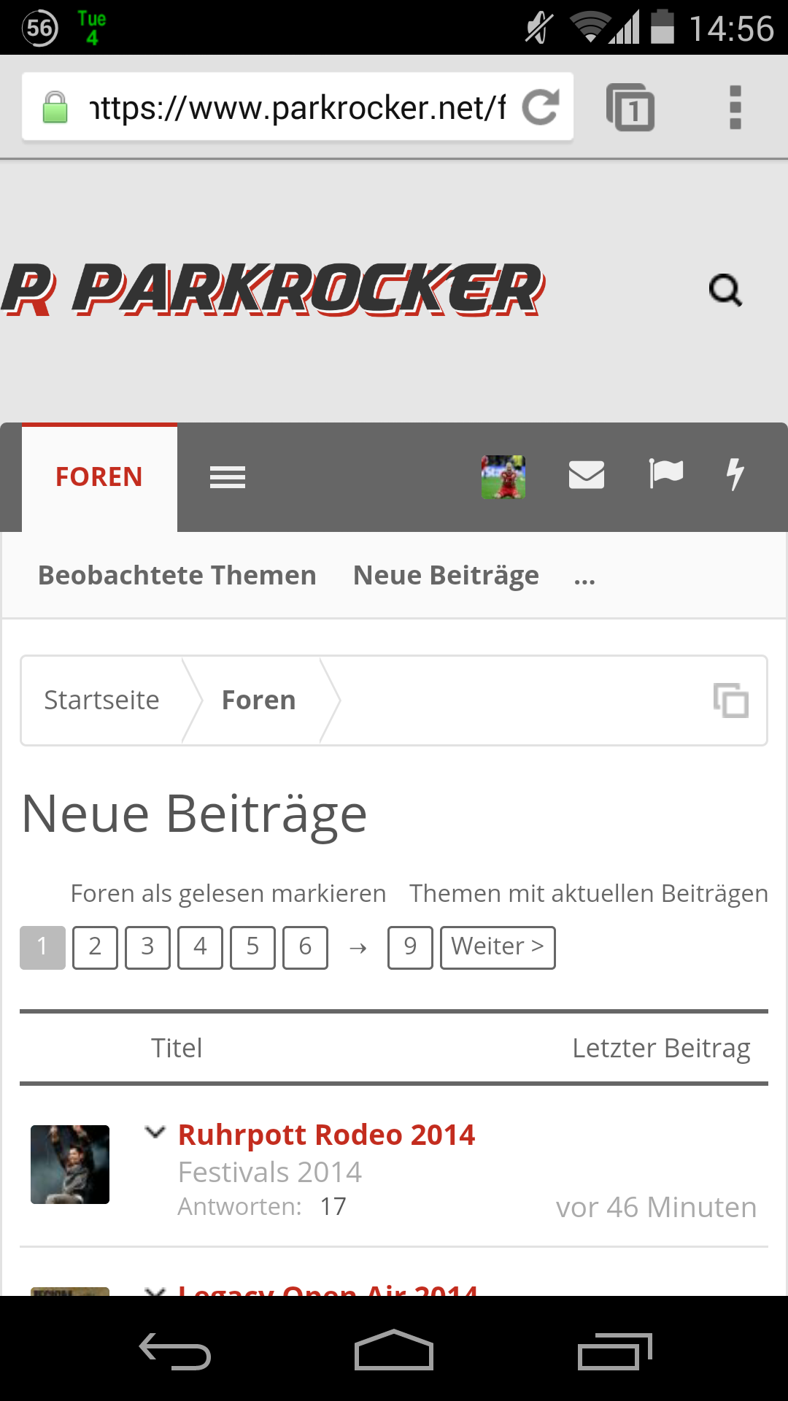The height and width of the screenshot is (1401, 788).
Task: Open private messages envelope icon
Action: pyautogui.click(x=587, y=475)
